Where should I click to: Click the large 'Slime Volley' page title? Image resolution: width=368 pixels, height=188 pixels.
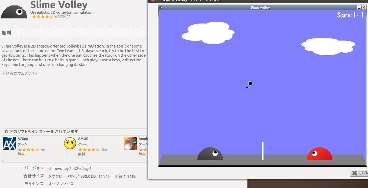[x=59, y=5]
